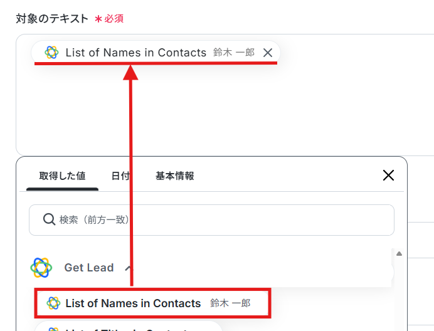
Task: Switch to the 取得した値 tab
Action: pos(62,176)
